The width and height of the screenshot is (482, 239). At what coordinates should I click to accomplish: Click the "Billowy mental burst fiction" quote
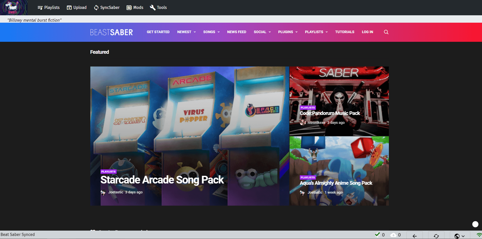[34, 20]
